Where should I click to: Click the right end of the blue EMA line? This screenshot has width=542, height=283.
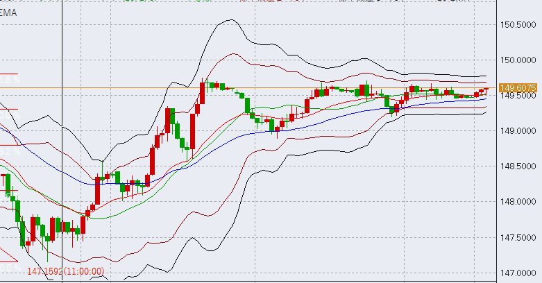[x=485, y=98]
